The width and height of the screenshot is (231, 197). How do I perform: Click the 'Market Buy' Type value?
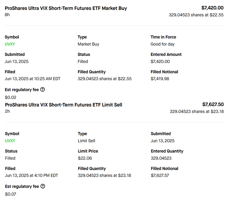[88, 44]
